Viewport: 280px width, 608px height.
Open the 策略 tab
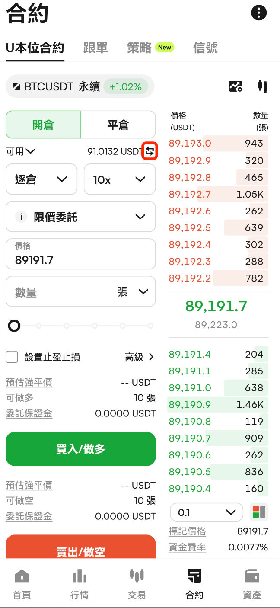point(139,48)
